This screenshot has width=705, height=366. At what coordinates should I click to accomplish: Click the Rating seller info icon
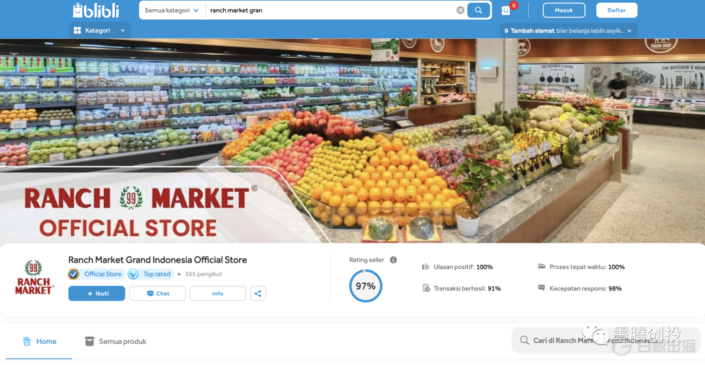[393, 260]
